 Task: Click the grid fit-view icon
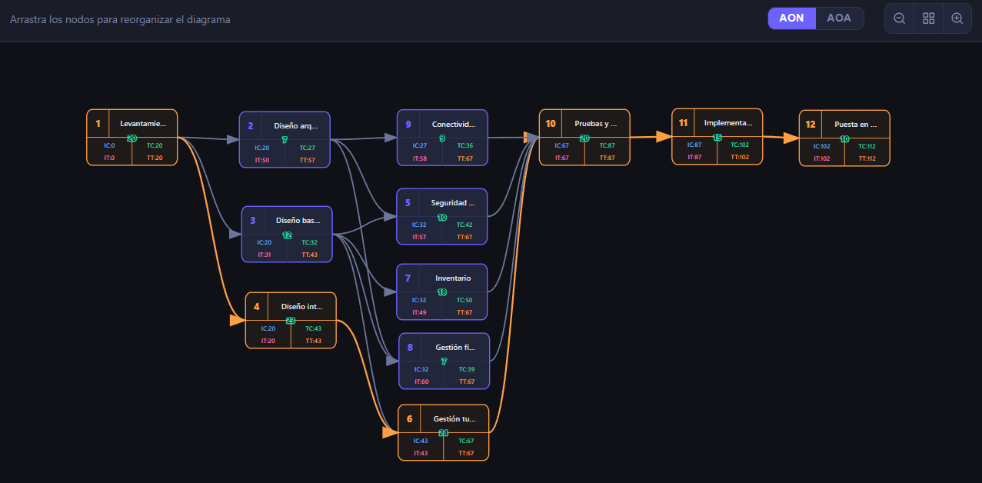tap(928, 18)
